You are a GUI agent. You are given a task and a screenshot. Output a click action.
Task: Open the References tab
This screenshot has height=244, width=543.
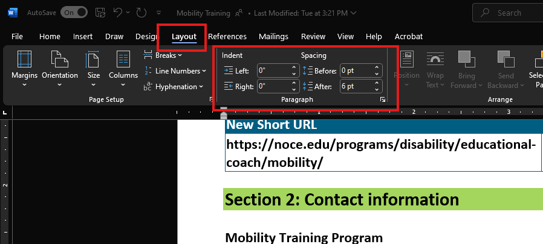pos(227,37)
